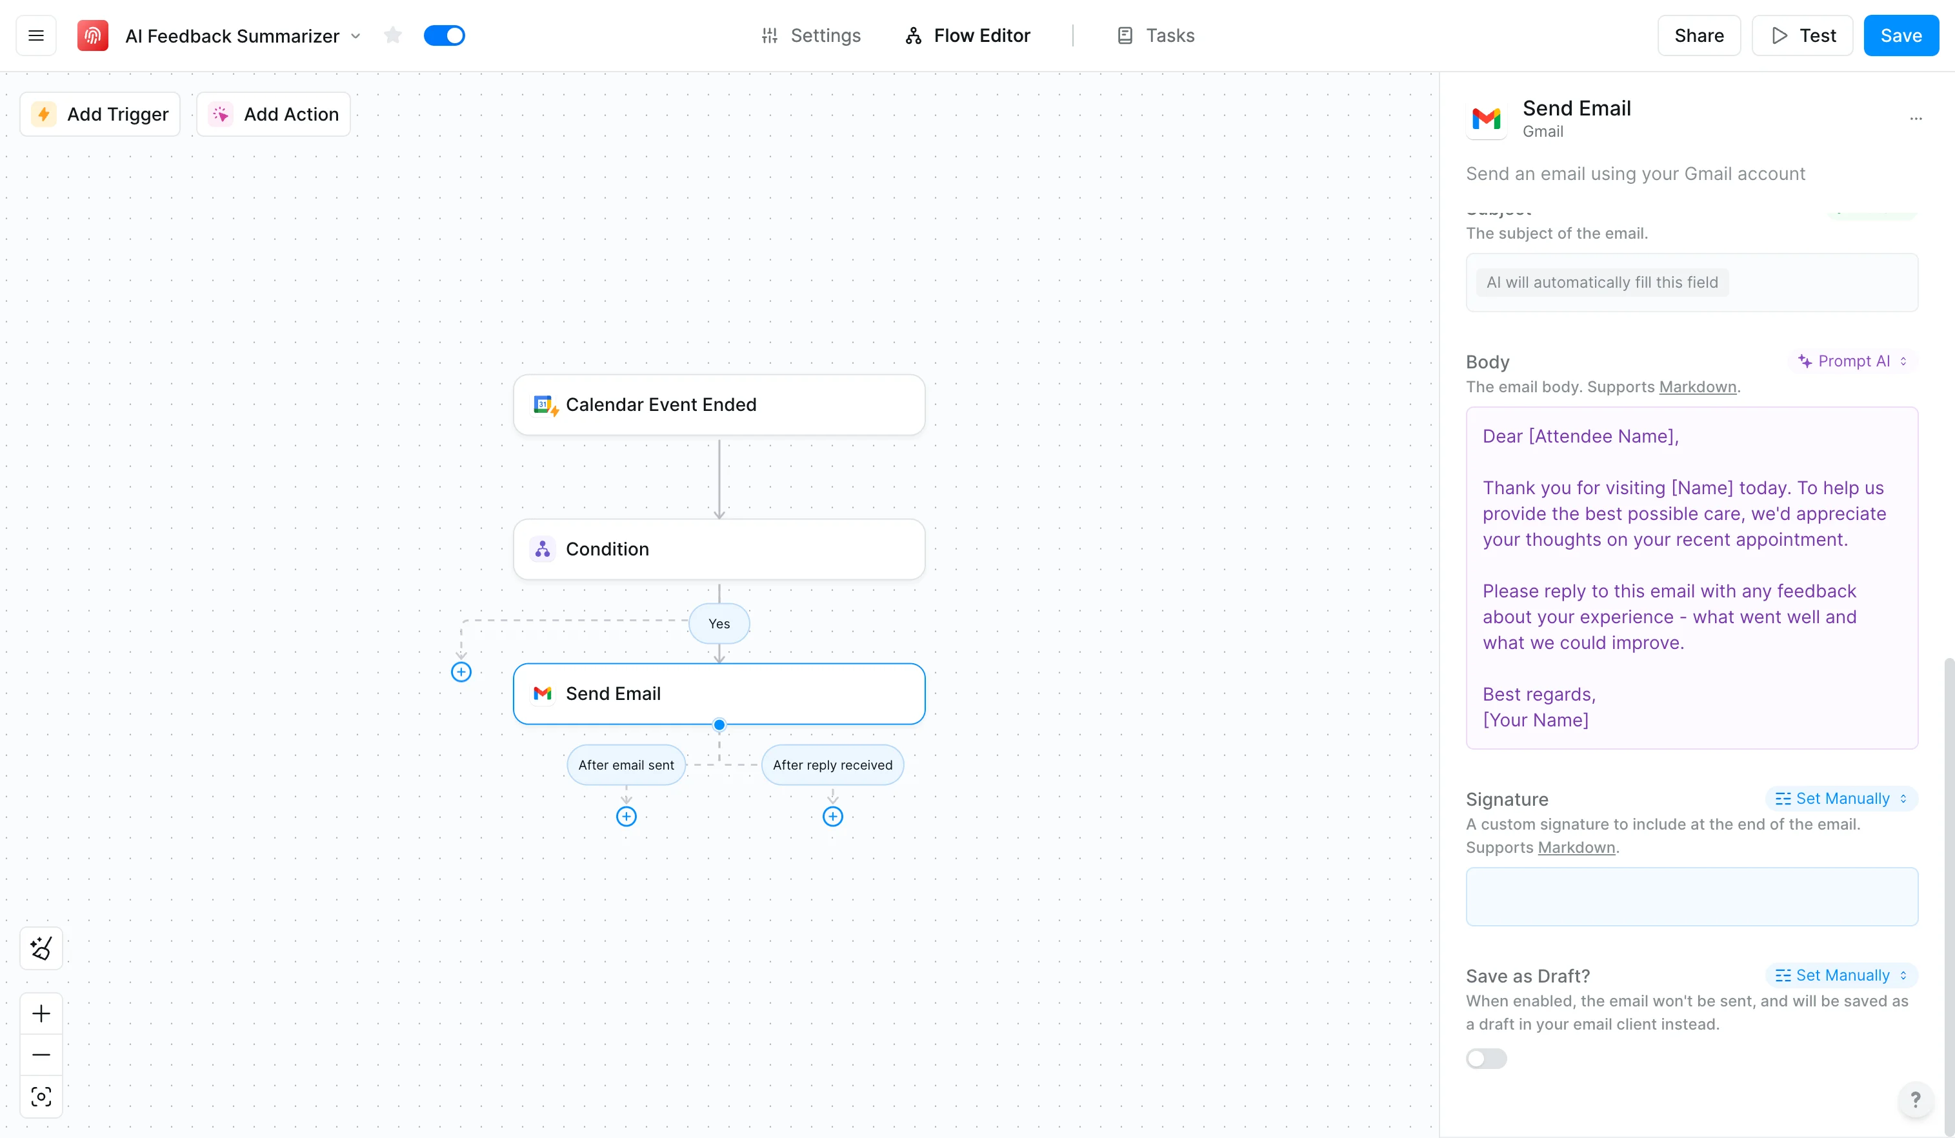The height and width of the screenshot is (1138, 1955).
Task: Expand AI Feedback Summarizer name dropdown
Action: point(356,37)
